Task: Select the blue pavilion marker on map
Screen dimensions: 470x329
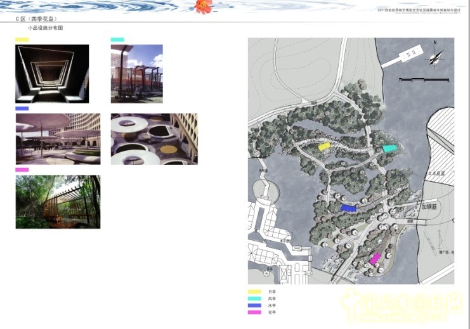Action: point(348,208)
